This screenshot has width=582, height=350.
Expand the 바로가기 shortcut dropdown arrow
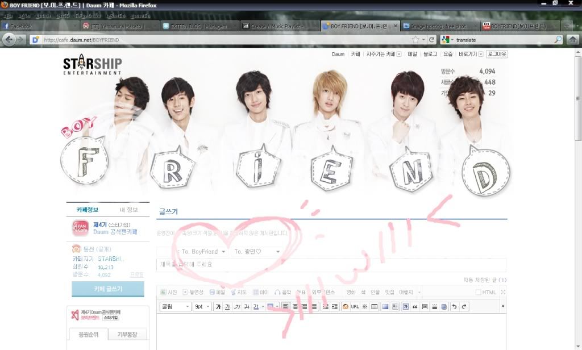[481, 54]
